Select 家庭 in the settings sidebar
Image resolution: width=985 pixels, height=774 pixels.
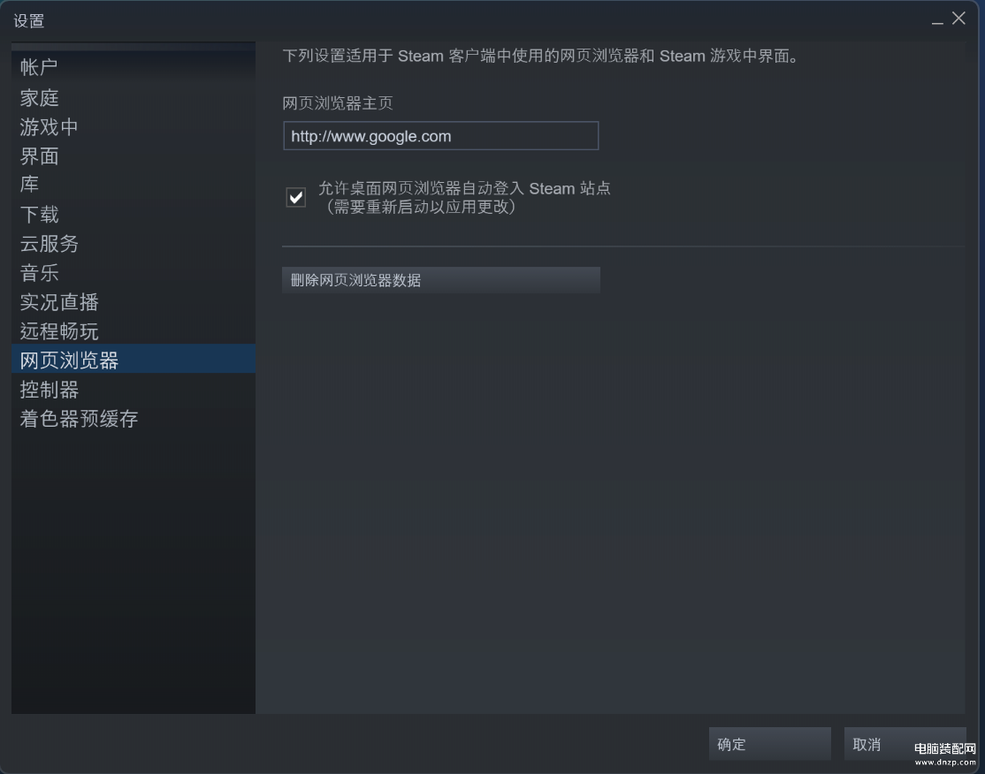39,97
